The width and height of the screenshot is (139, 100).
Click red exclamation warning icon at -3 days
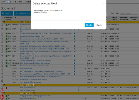(x=6, y=88)
